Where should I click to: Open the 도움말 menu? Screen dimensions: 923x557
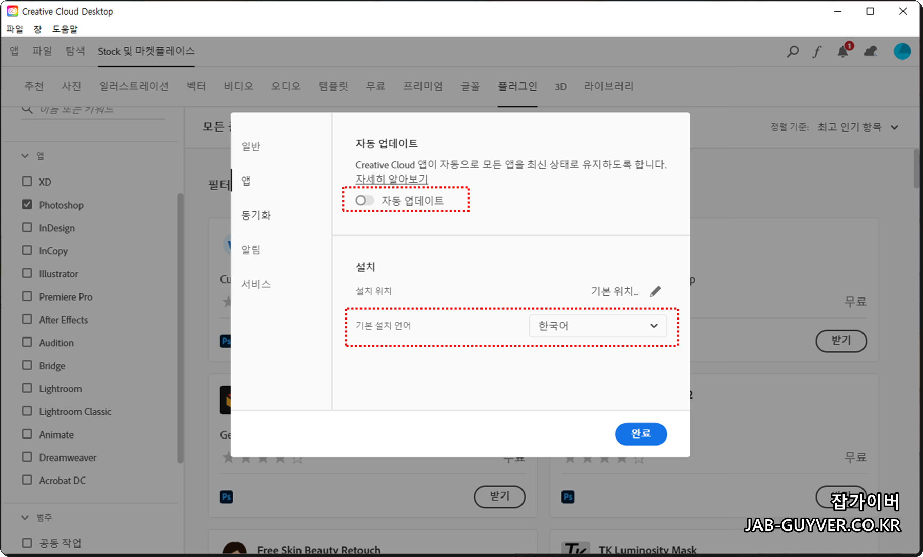[65, 29]
